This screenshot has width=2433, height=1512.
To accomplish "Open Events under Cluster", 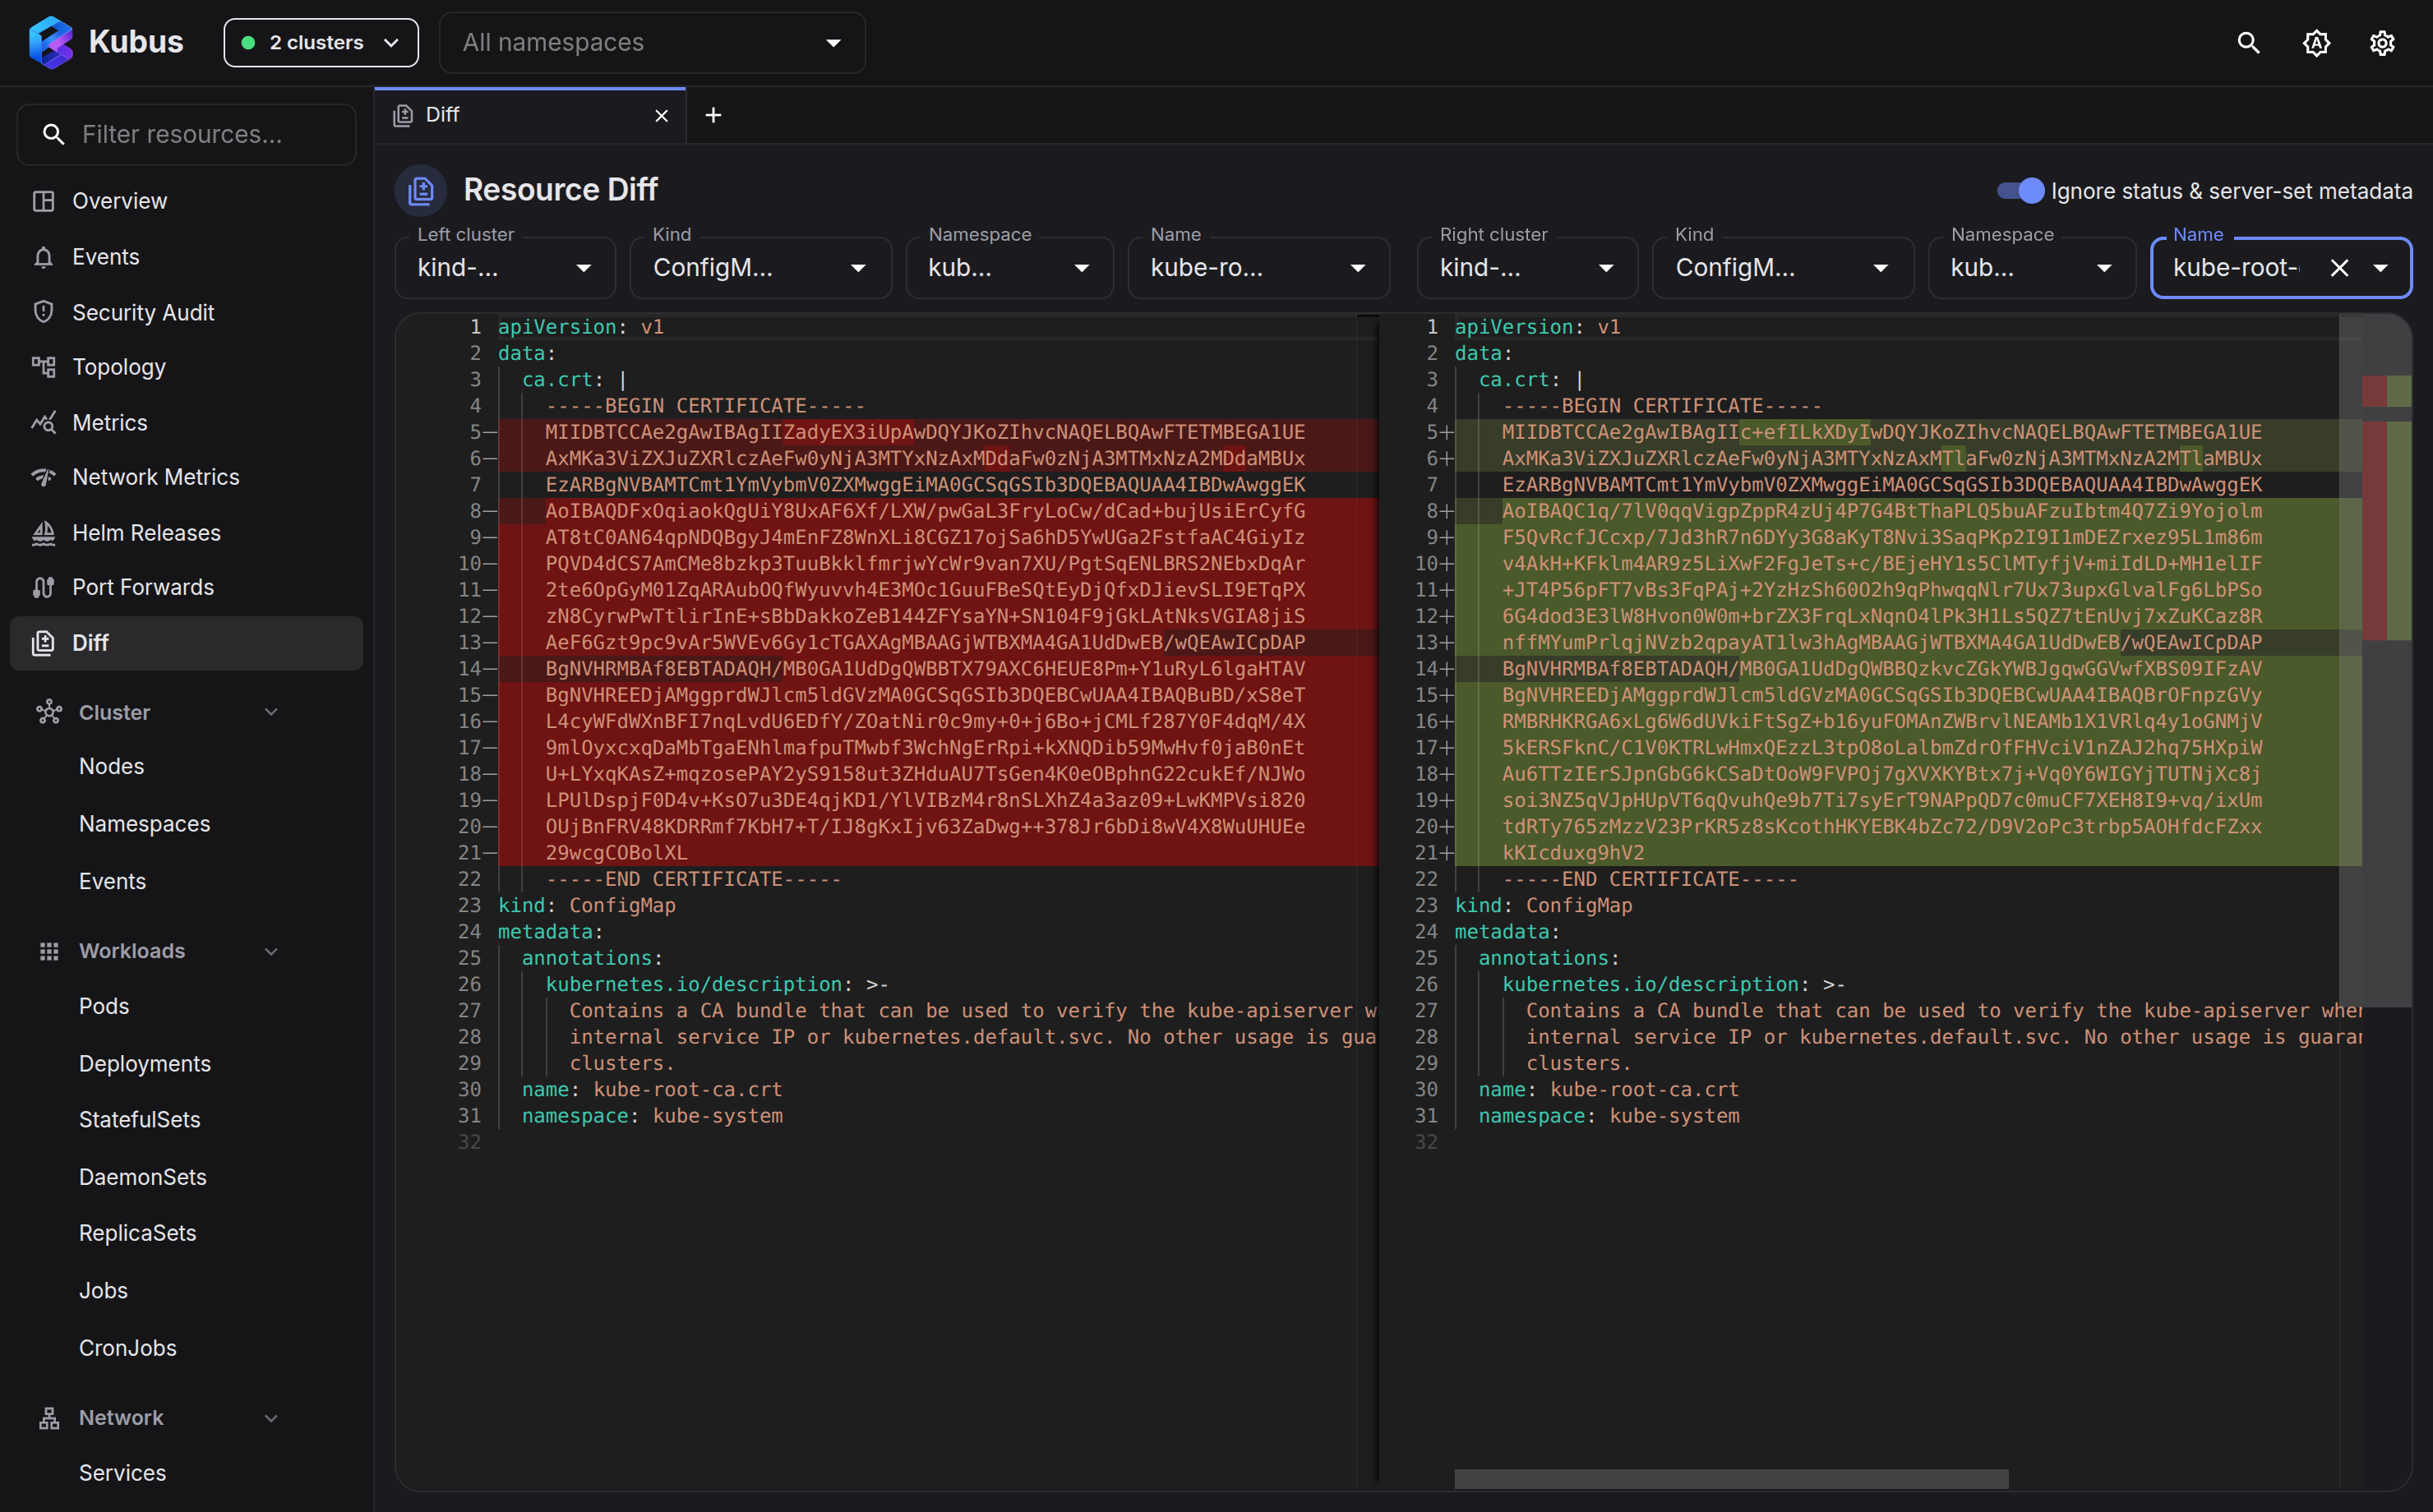I will pos(112,881).
